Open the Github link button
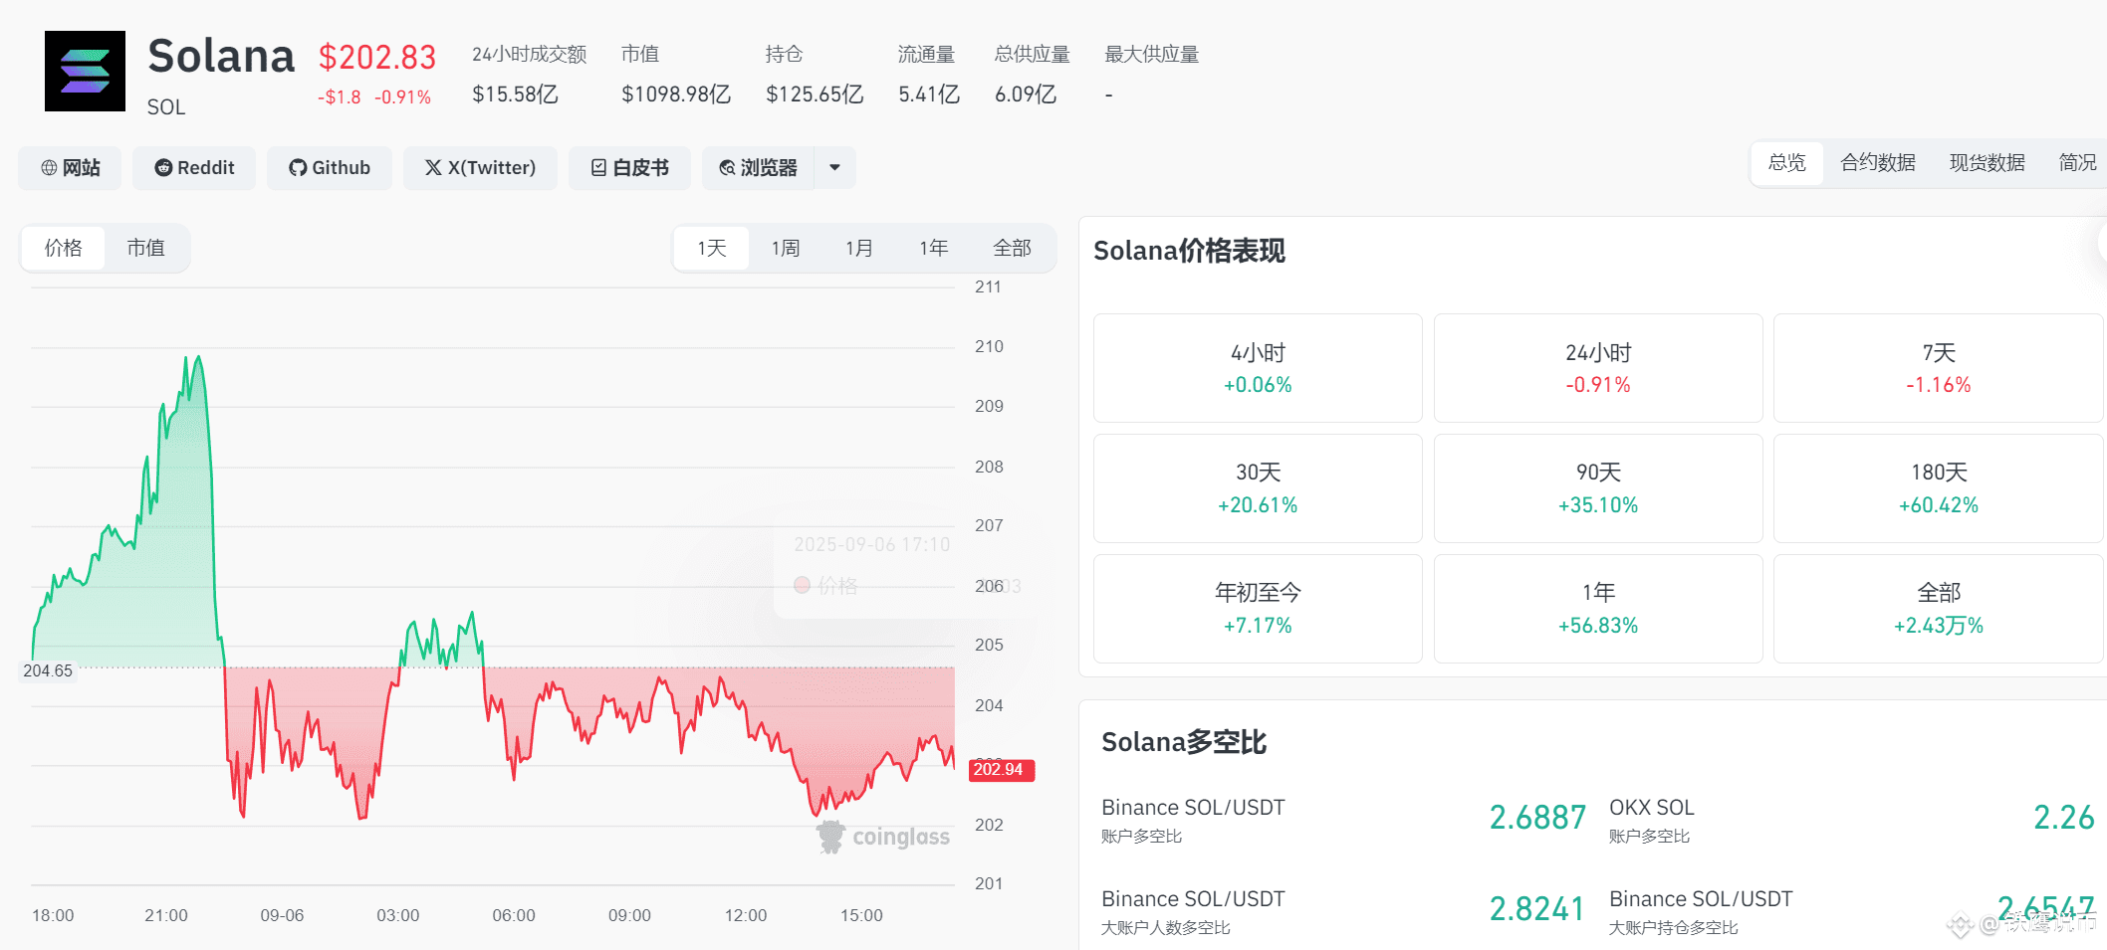Viewport: 2107px width, 950px height. 330,168
